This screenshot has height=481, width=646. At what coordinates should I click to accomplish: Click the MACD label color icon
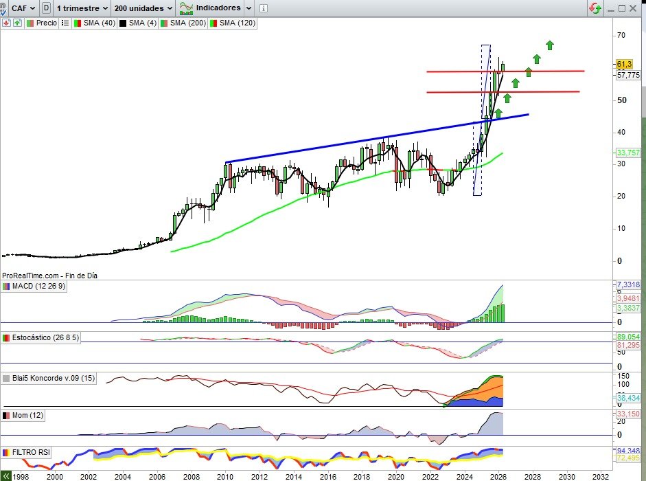tap(6, 287)
